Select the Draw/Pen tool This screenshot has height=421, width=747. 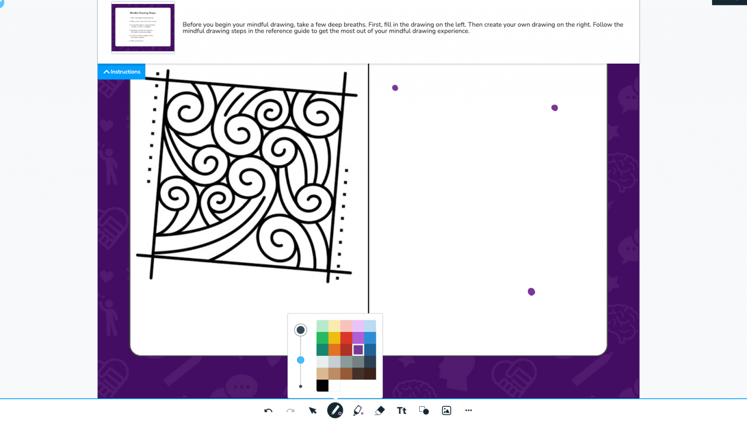(x=335, y=410)
